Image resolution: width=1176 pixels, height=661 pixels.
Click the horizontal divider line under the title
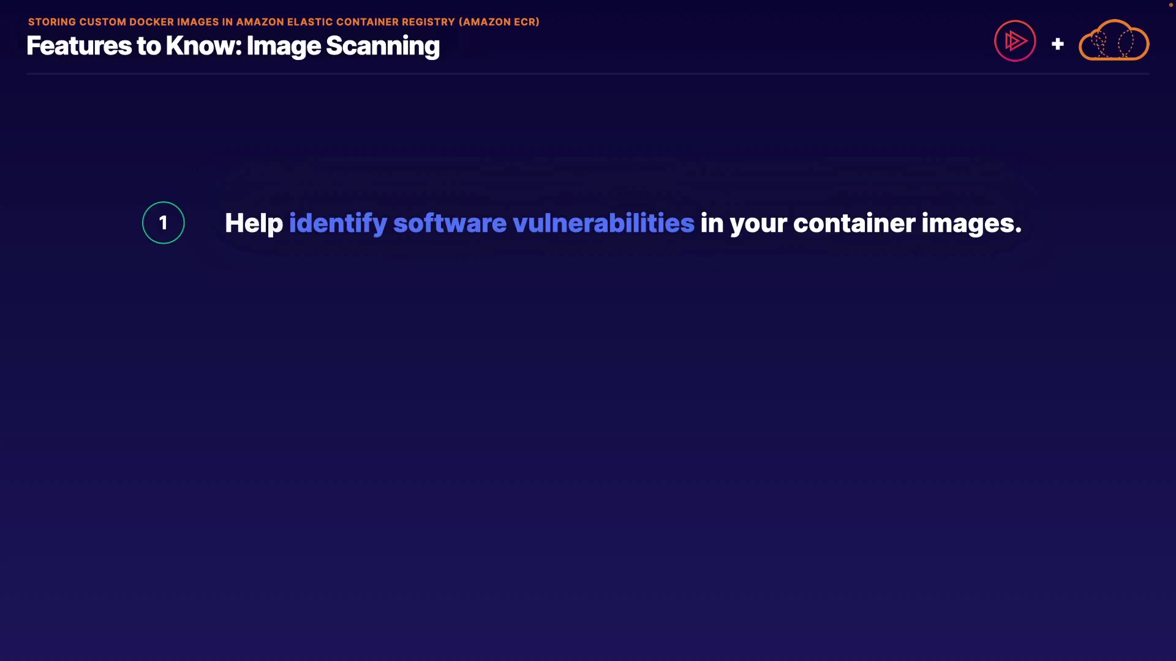(x=588, y=73)
